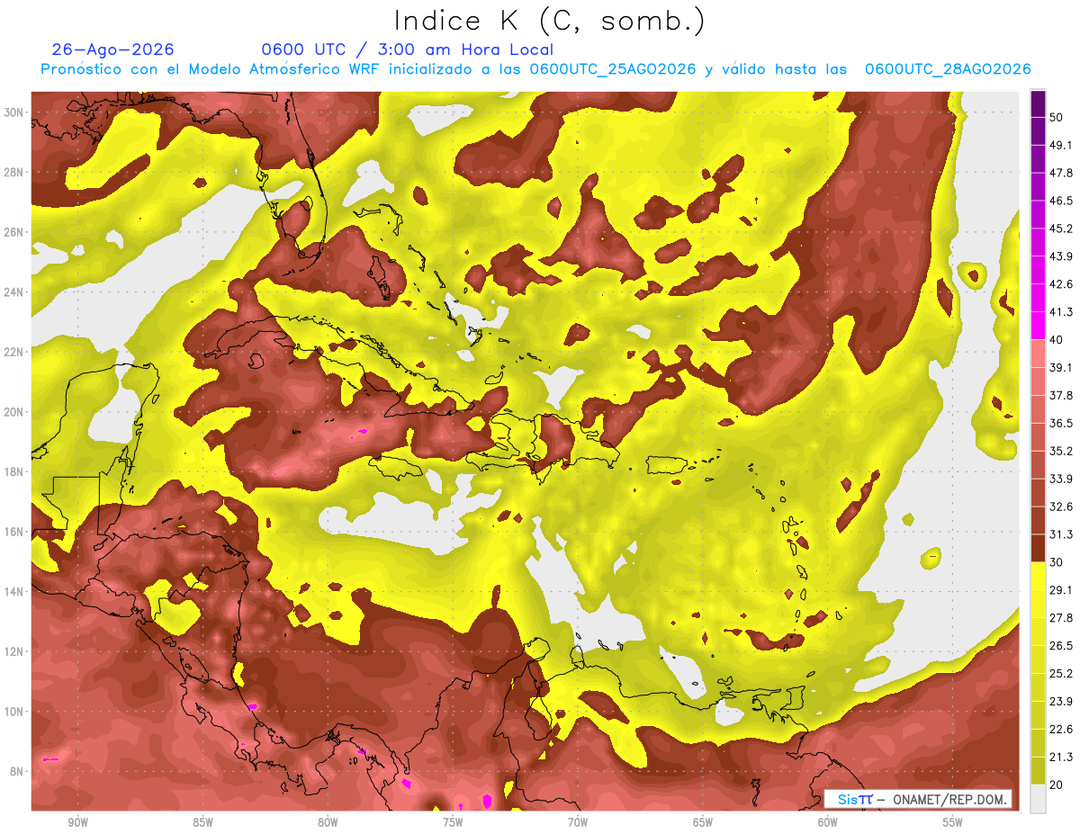Click the colorbar value '22.6'
Screen dimensions: 1080x834
[1060, 730]
